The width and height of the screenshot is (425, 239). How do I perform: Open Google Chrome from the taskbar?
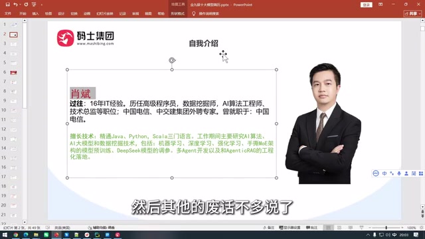(16, 234)
